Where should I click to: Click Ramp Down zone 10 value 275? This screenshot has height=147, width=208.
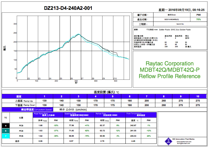tap(198, 105)
